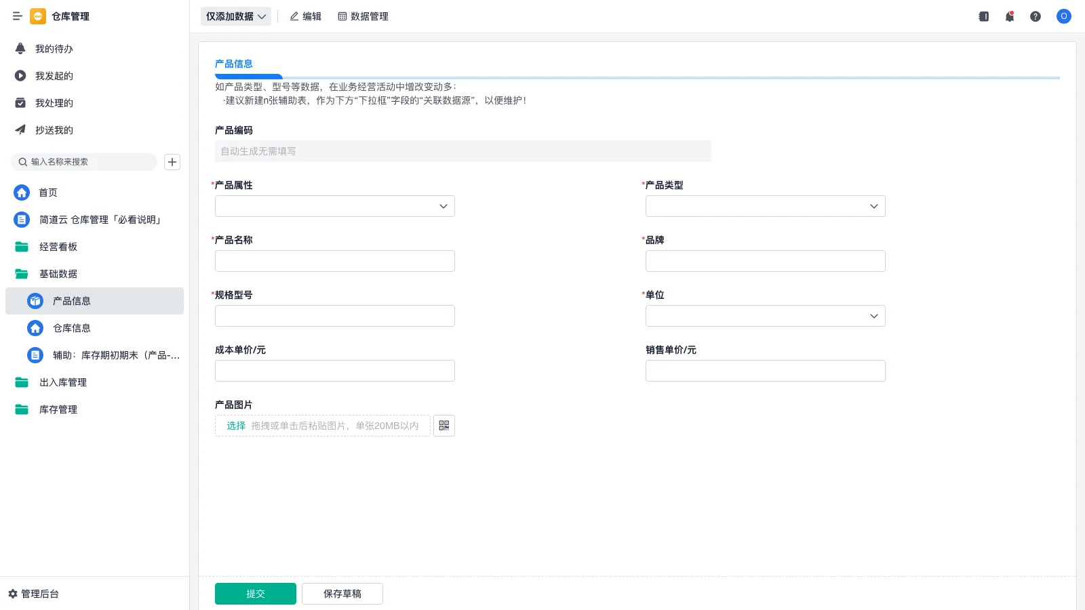1085x610 pixels.
Task: Open the 编辑 menu item
Action: pos(305,16)
